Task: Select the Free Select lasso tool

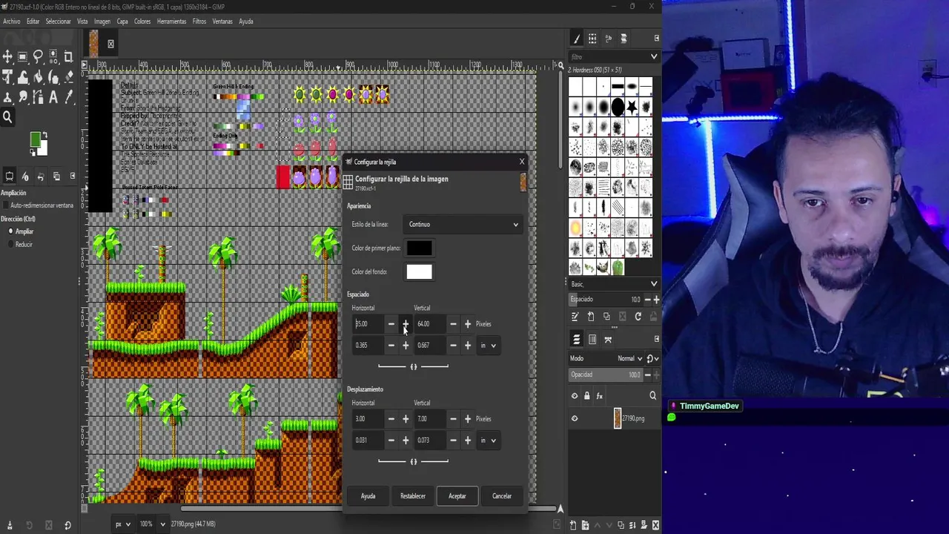Action: click(x=38, y=56)
